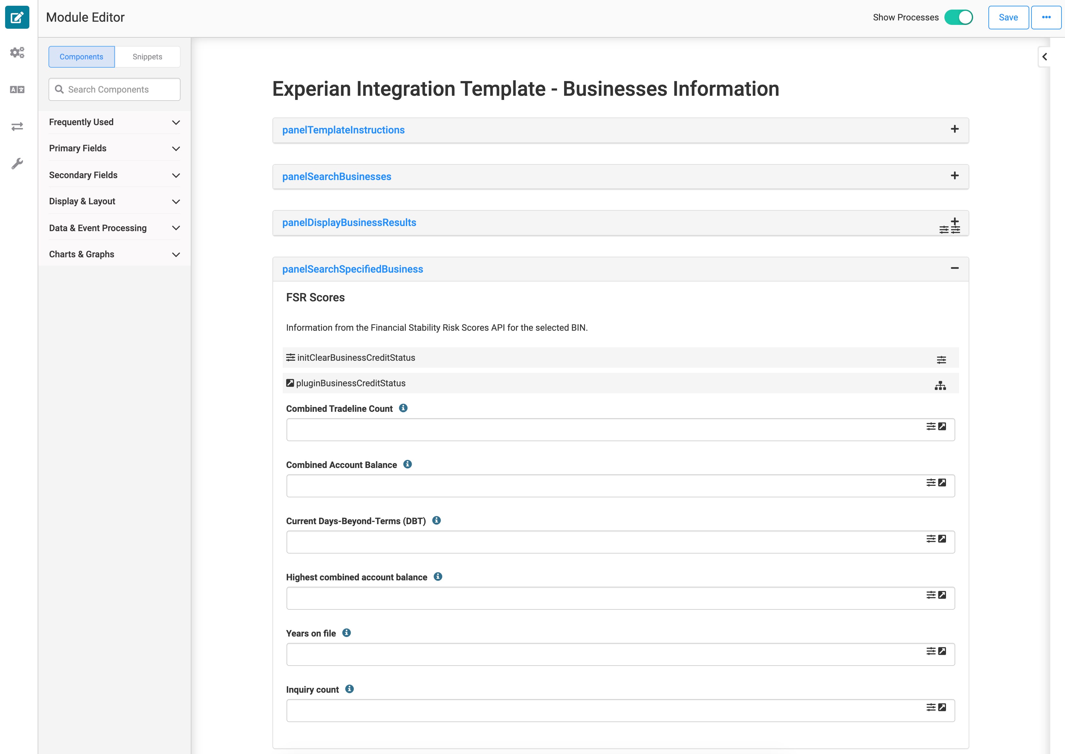Open the panelDisplayBusinessResults link
This screenshot has width=1065, height=754.
click(x=349, y=222)
